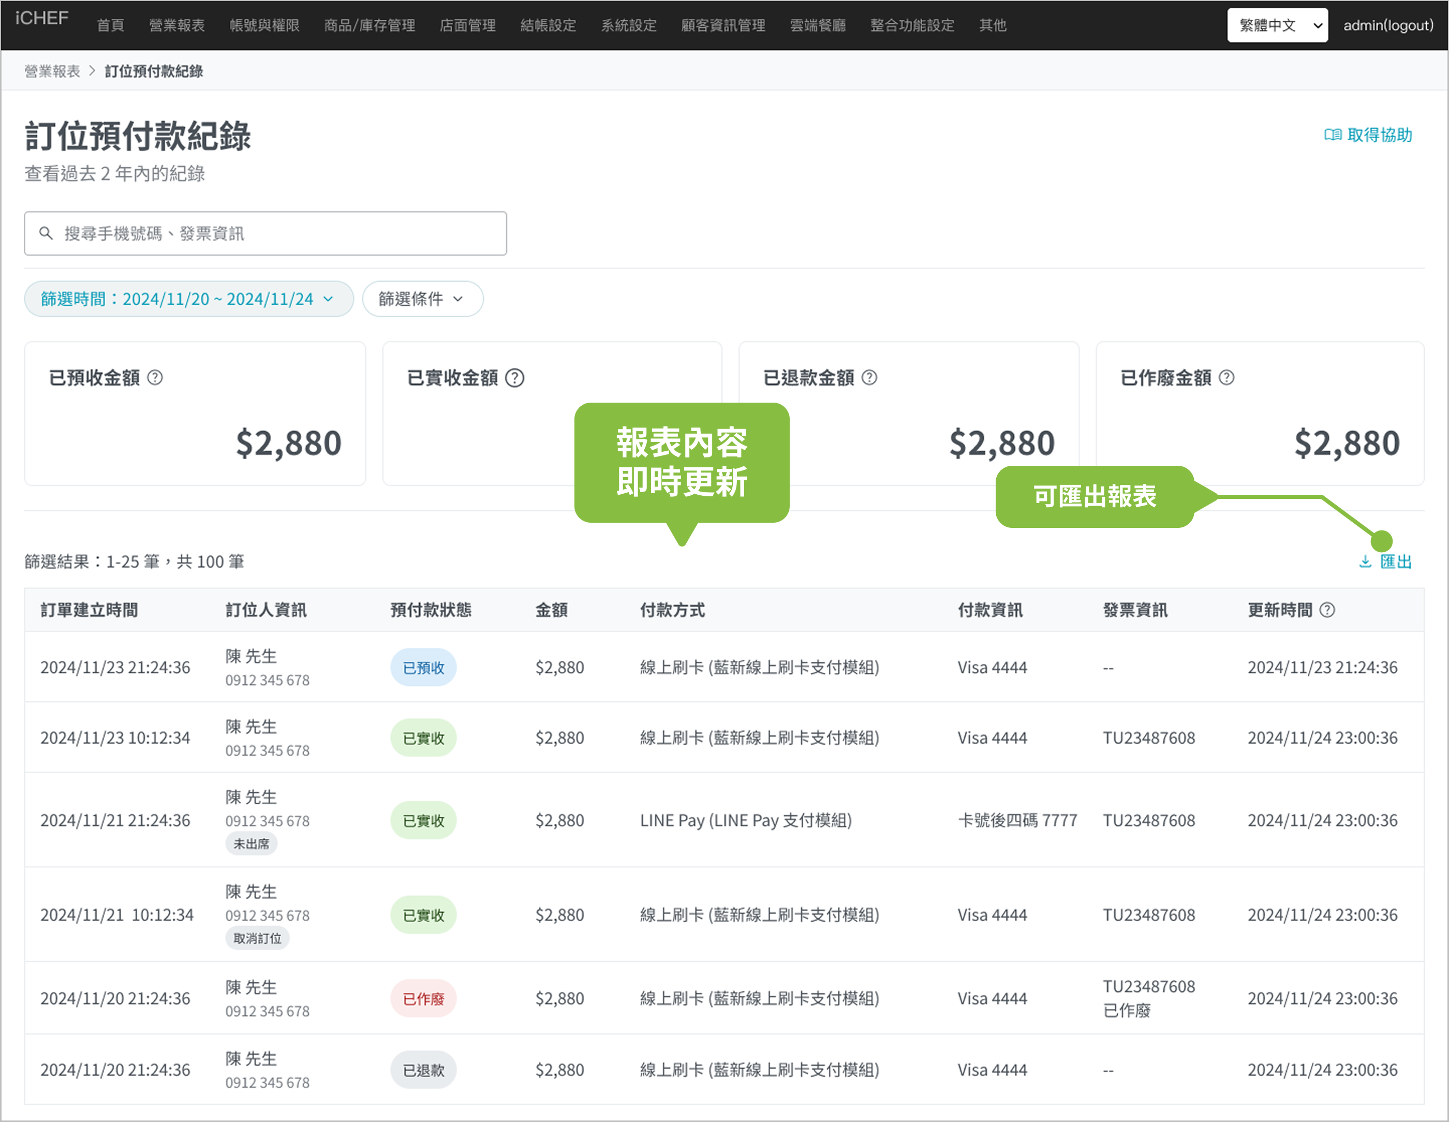Click help icon beside 已預收金額
The width and height of the screenshot is (1449, 1122).
[x=155, y=378]
